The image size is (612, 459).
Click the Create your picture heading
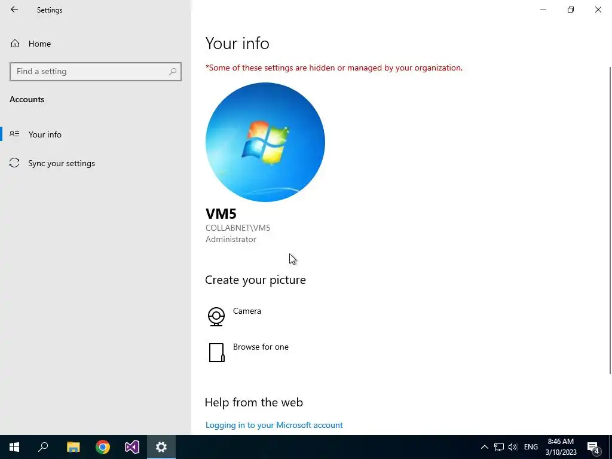255,280
